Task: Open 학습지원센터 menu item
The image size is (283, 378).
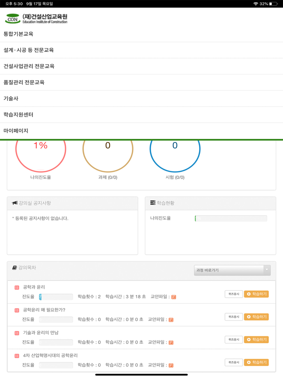Action: pos(141,115)
